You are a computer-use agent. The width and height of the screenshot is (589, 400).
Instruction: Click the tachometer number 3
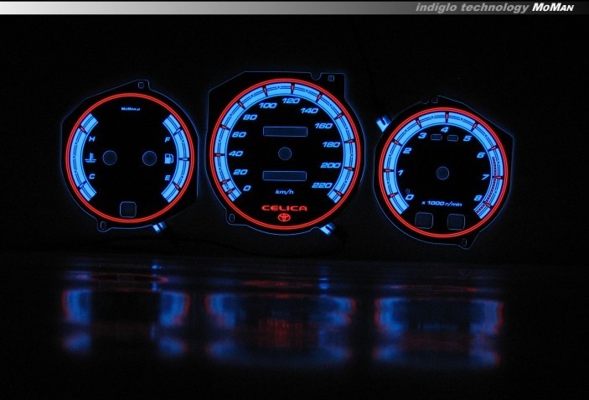pos(422,135)
